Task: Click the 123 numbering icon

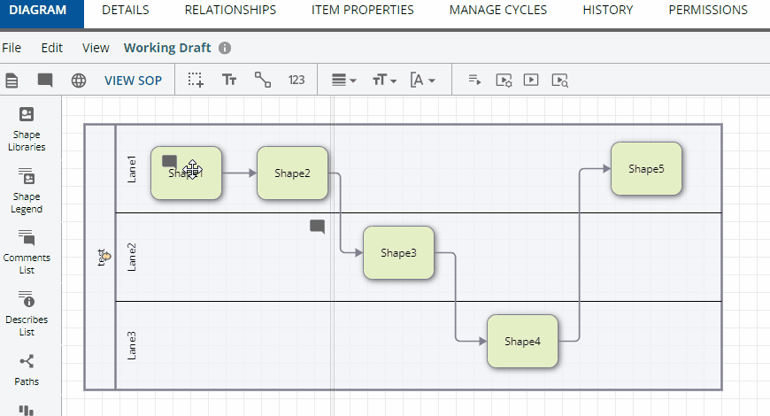Action: [x=296, y=80]
